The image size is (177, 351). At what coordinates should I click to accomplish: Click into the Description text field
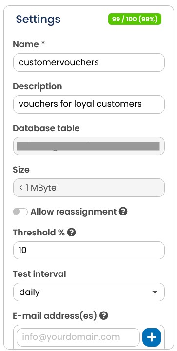(x=89, y=104)
